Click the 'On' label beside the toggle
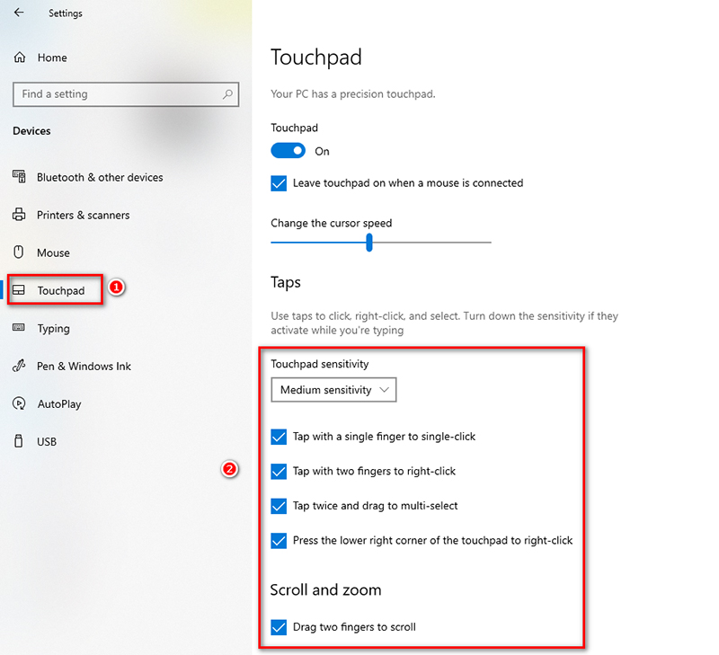The image size is (719, 655). [322, 151]
